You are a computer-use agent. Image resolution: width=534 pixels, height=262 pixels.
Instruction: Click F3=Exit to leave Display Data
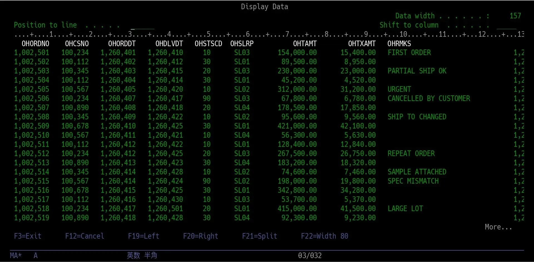[27, 236]
